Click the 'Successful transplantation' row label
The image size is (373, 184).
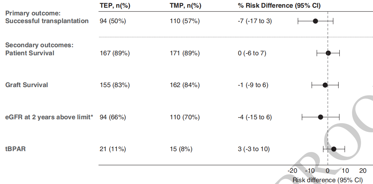pos(47,21)
